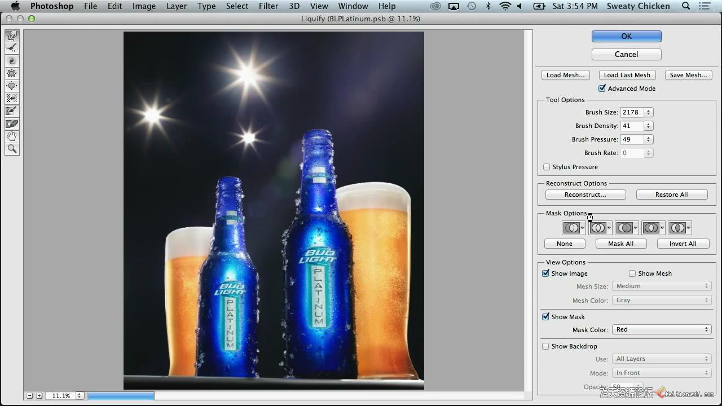722x406 pixels.
Task: Click the Cancel button
Action: (626, 54)
